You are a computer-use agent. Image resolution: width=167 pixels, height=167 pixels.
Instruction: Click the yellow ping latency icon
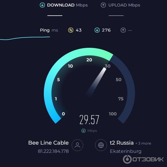(x=71, y=30)
